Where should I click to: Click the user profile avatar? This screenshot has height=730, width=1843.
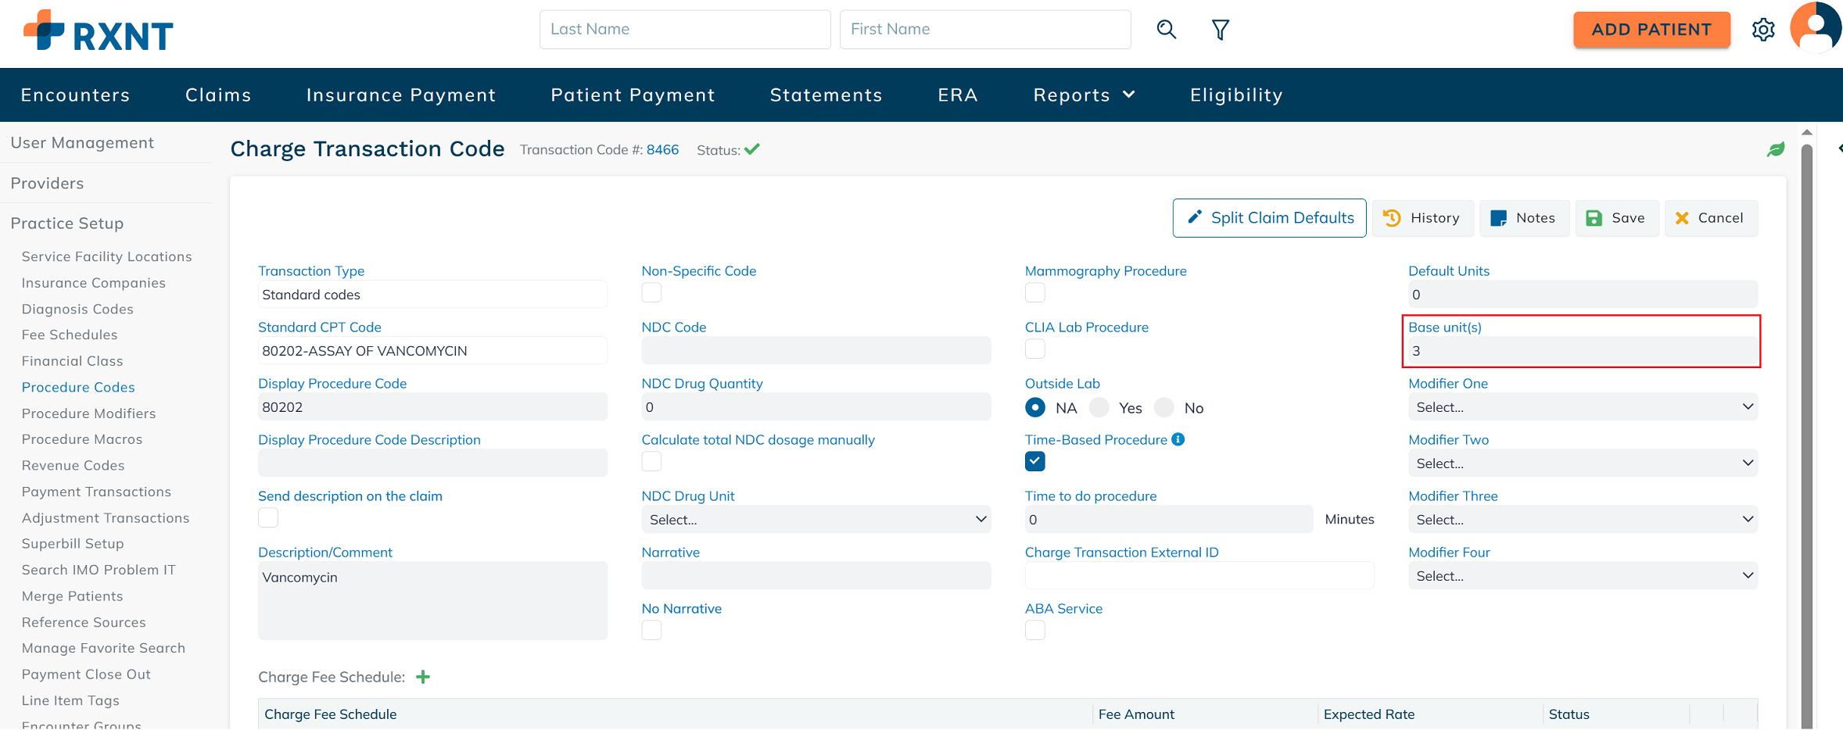(x=1815, y=28)
